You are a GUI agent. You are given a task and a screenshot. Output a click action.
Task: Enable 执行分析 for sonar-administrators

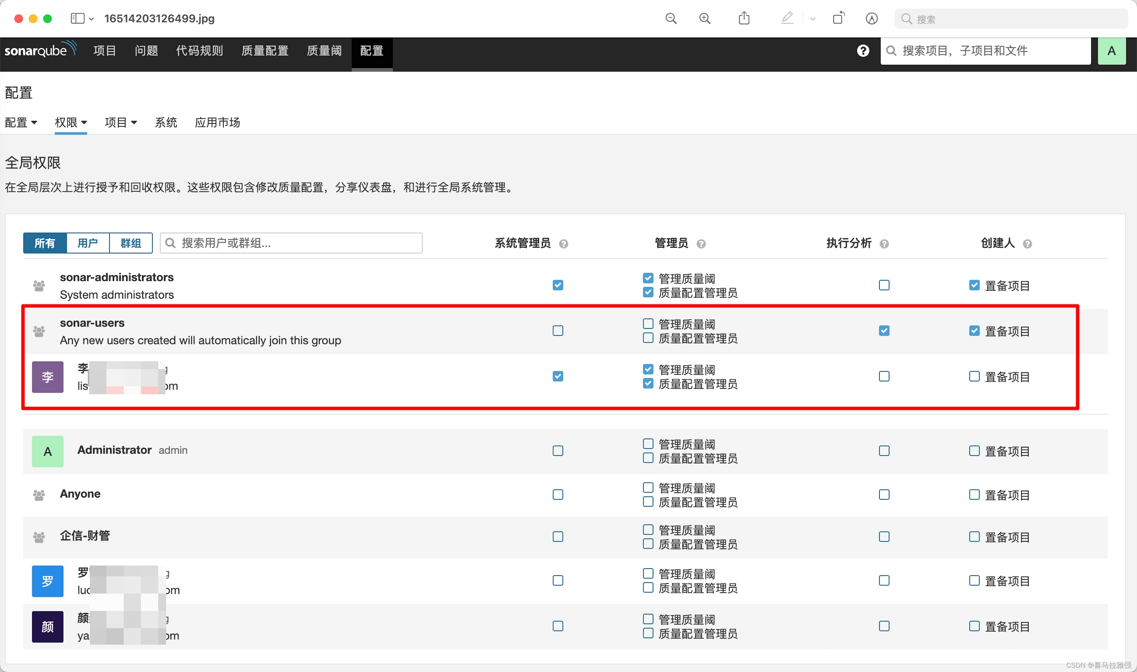[883, 285]
